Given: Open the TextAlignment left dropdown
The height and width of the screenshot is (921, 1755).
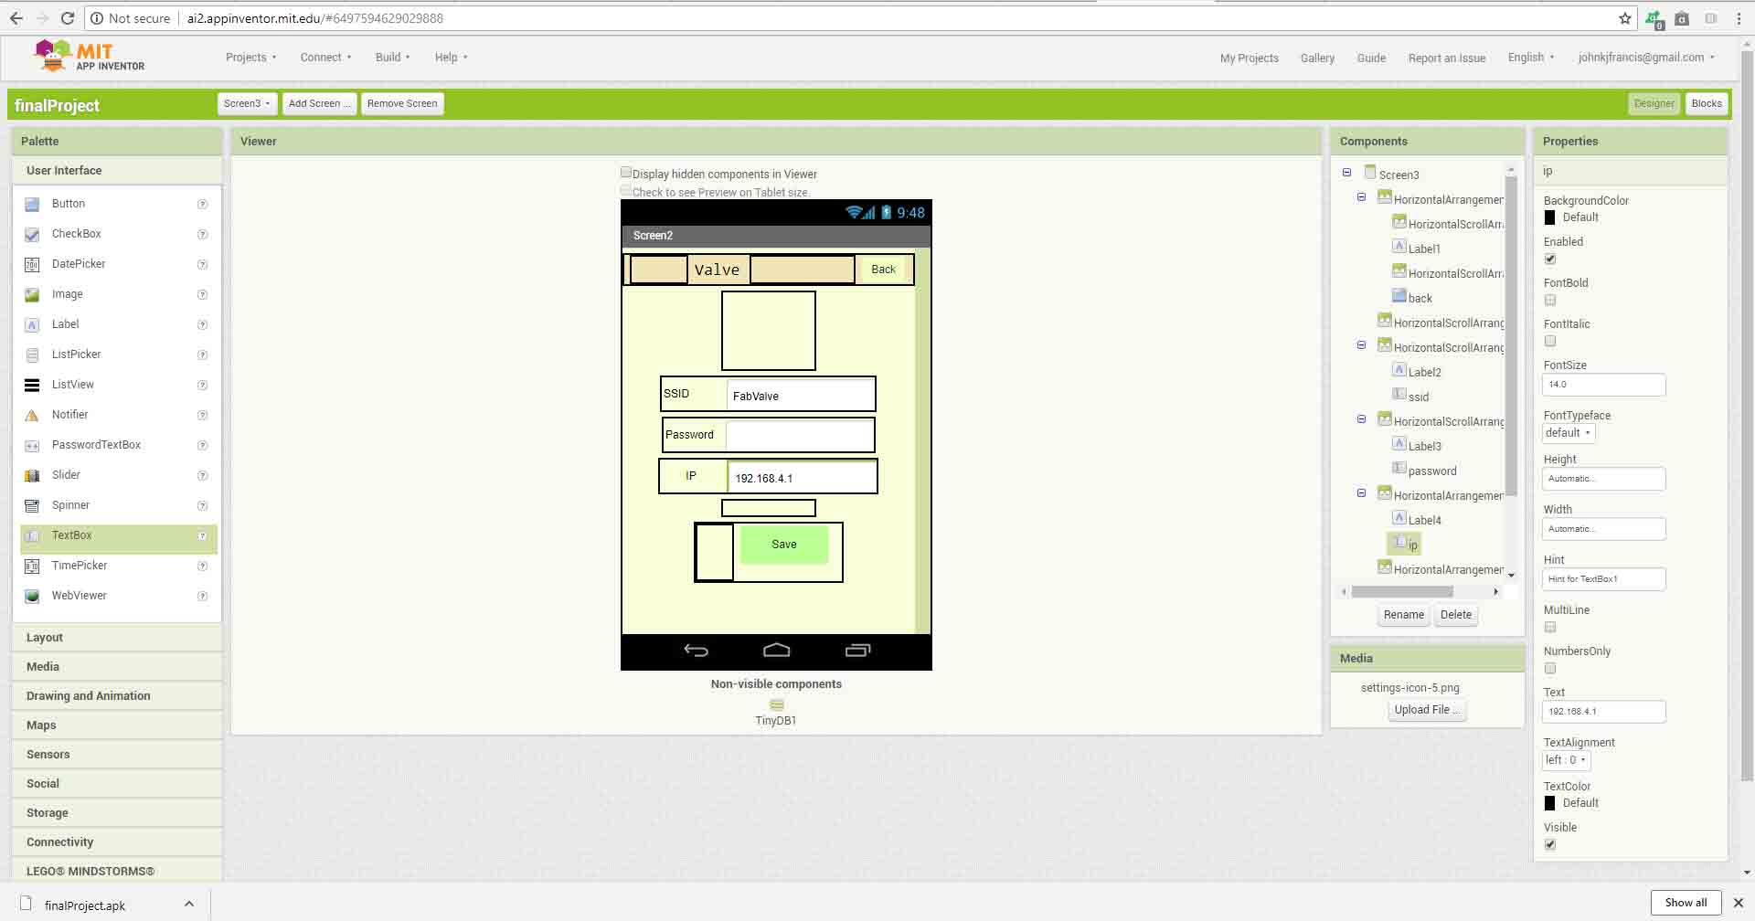Looking at the screenshot, I should tap(1567, 760).
